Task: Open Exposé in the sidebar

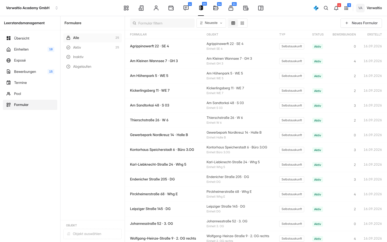Action: click(x=30, y=60)
